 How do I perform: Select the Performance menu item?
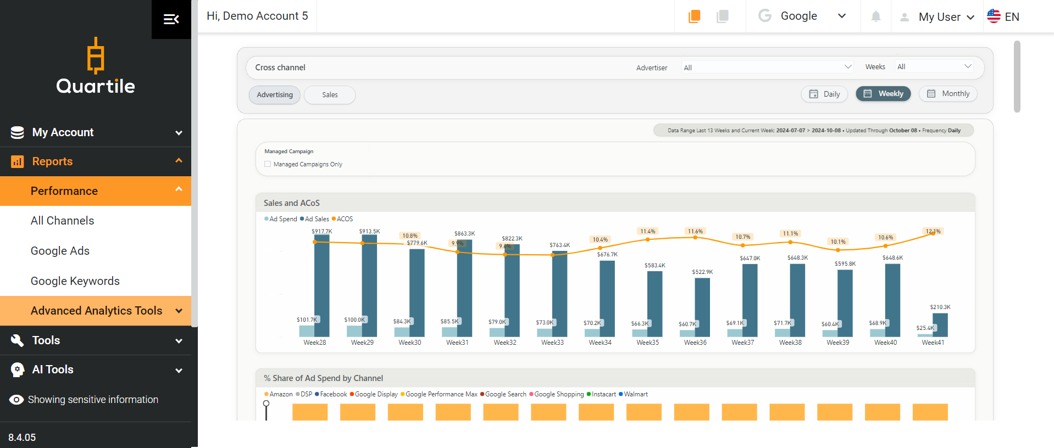96,191
